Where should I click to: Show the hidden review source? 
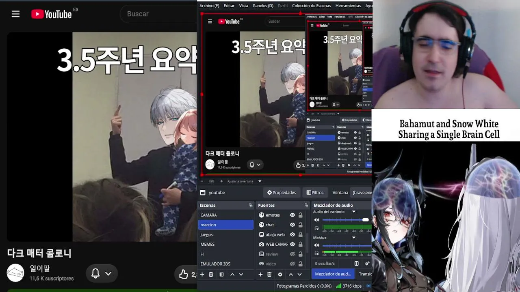click(x=292, y=254)
